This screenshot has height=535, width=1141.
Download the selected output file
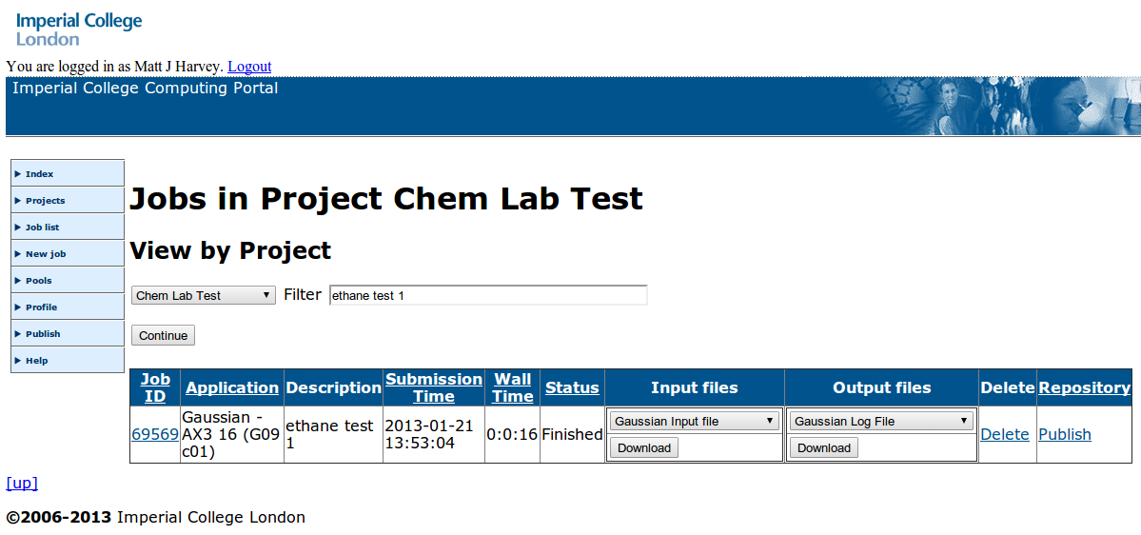pos(824,448)
